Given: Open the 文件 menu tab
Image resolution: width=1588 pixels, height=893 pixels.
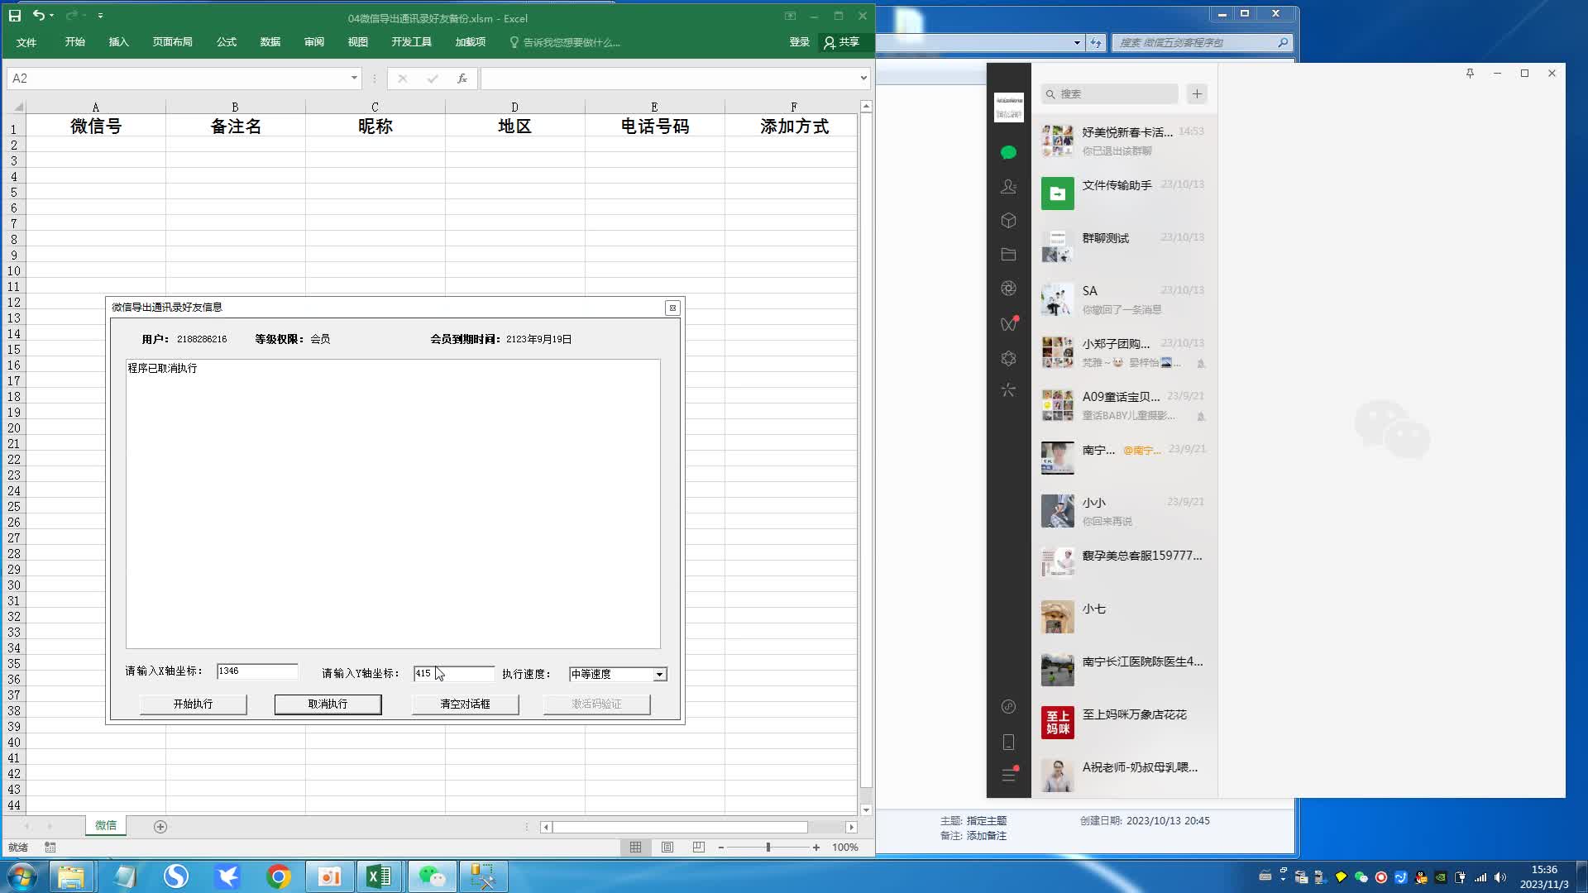Looking at the screenshot, I should (26, 42).
